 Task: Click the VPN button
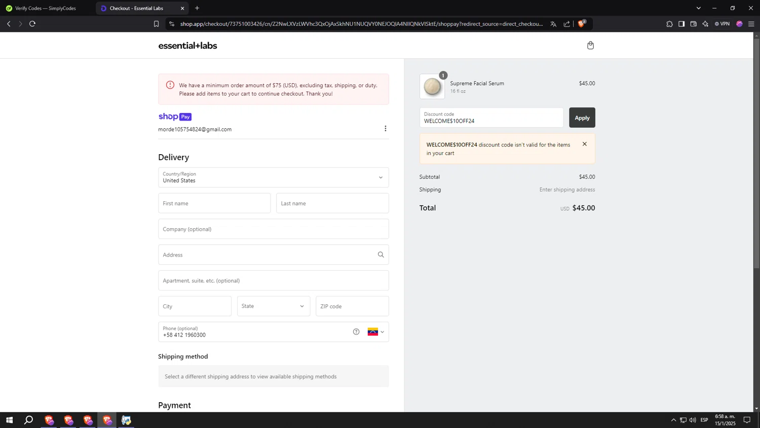[722, 24]
